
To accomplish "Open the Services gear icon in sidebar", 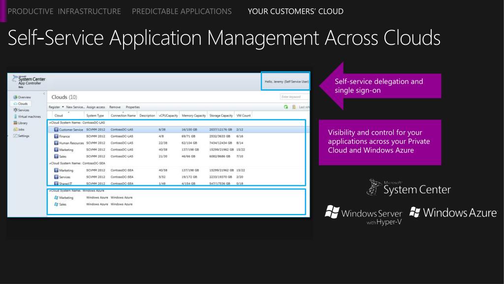I will click(15, 110).
